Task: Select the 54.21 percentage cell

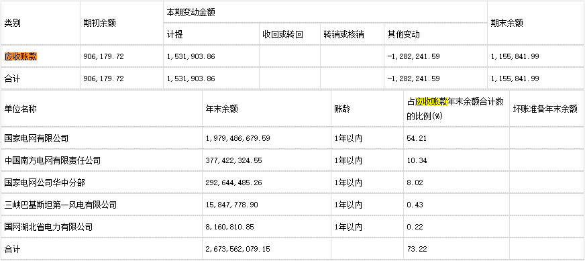Action: click(x=417, y=138)
